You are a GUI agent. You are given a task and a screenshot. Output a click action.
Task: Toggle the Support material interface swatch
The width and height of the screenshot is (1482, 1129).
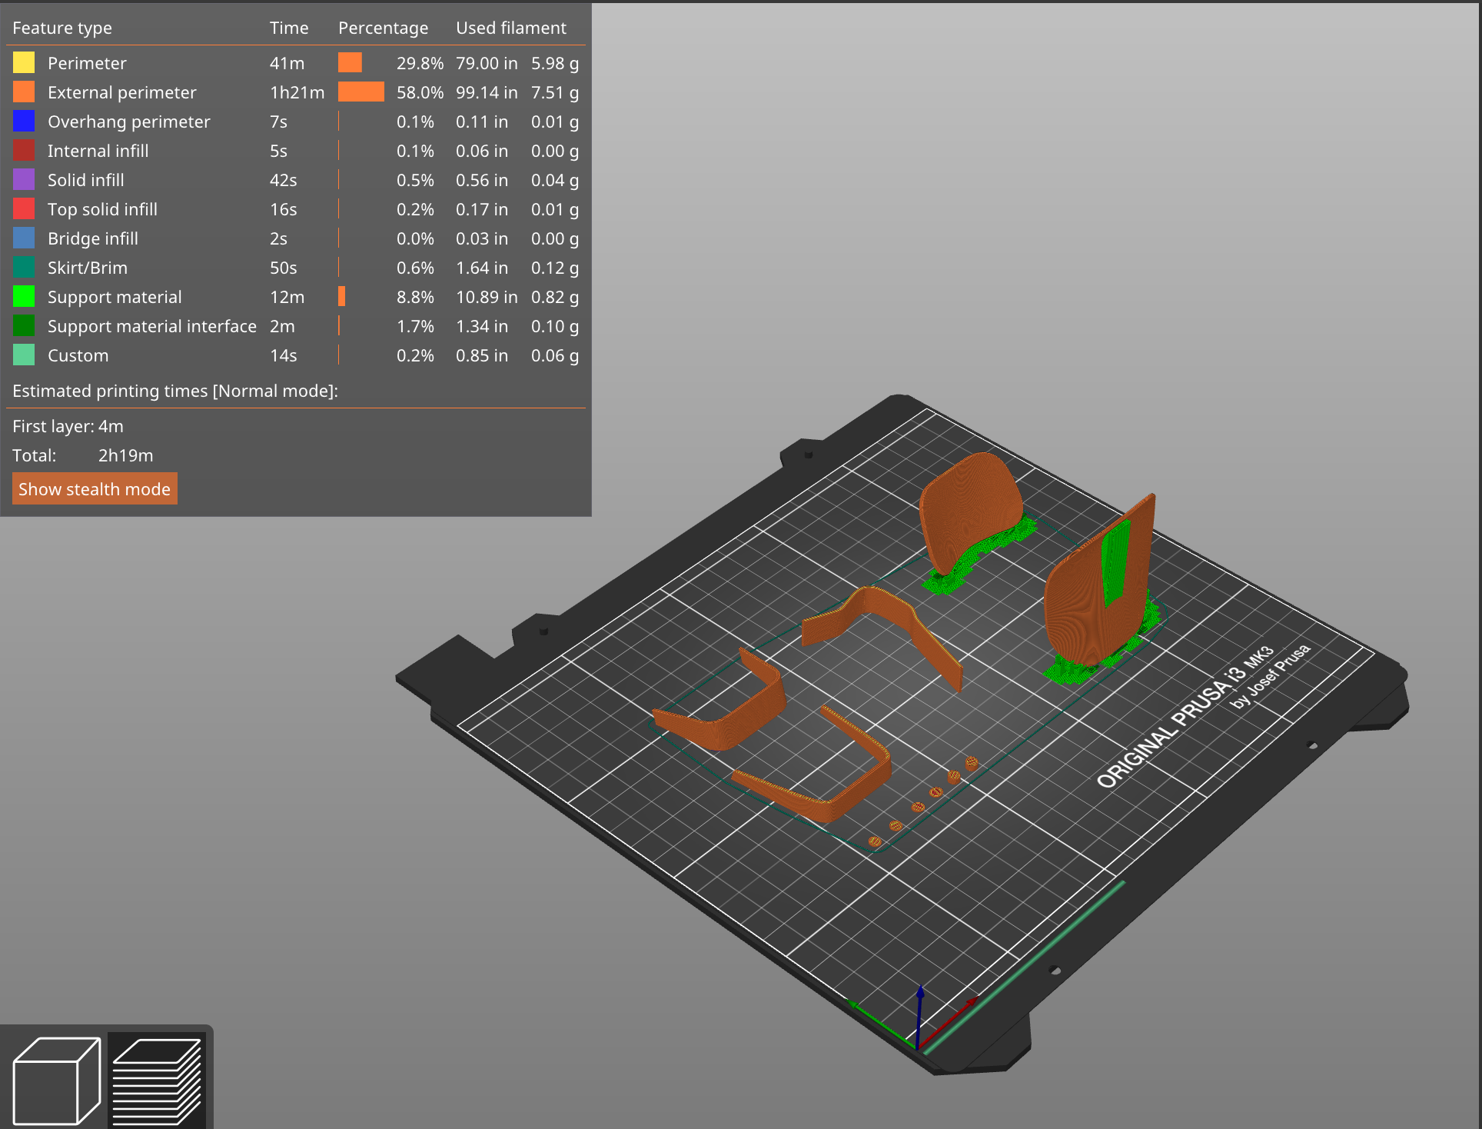[24, 325]
